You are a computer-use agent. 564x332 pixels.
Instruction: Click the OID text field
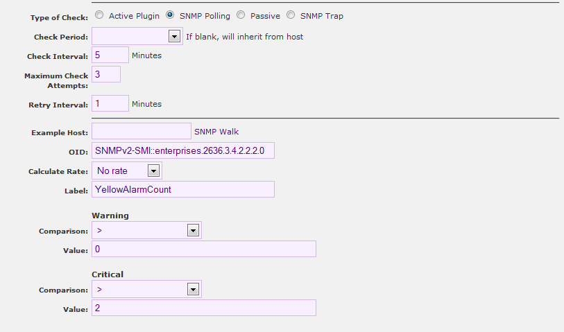[x=183, y=150]
